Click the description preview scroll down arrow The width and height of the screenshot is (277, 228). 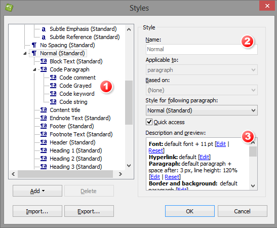pyautogui.click(x=253, y=186)
